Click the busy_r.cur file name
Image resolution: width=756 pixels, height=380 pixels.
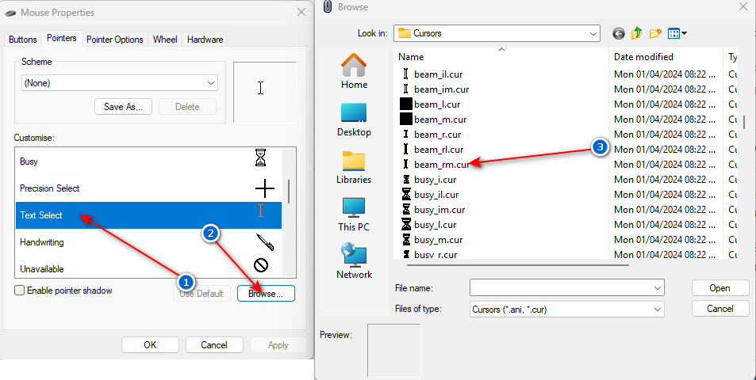[x=436, y=254]
